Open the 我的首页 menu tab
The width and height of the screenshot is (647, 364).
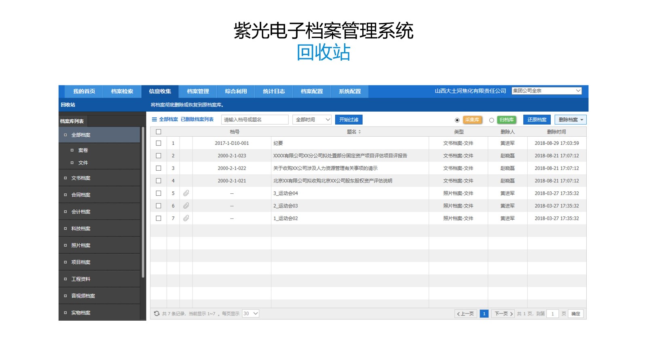point(84,91)
